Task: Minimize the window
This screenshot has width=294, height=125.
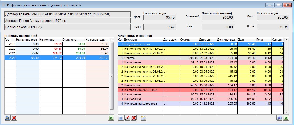Action: (x=270, y=5)
